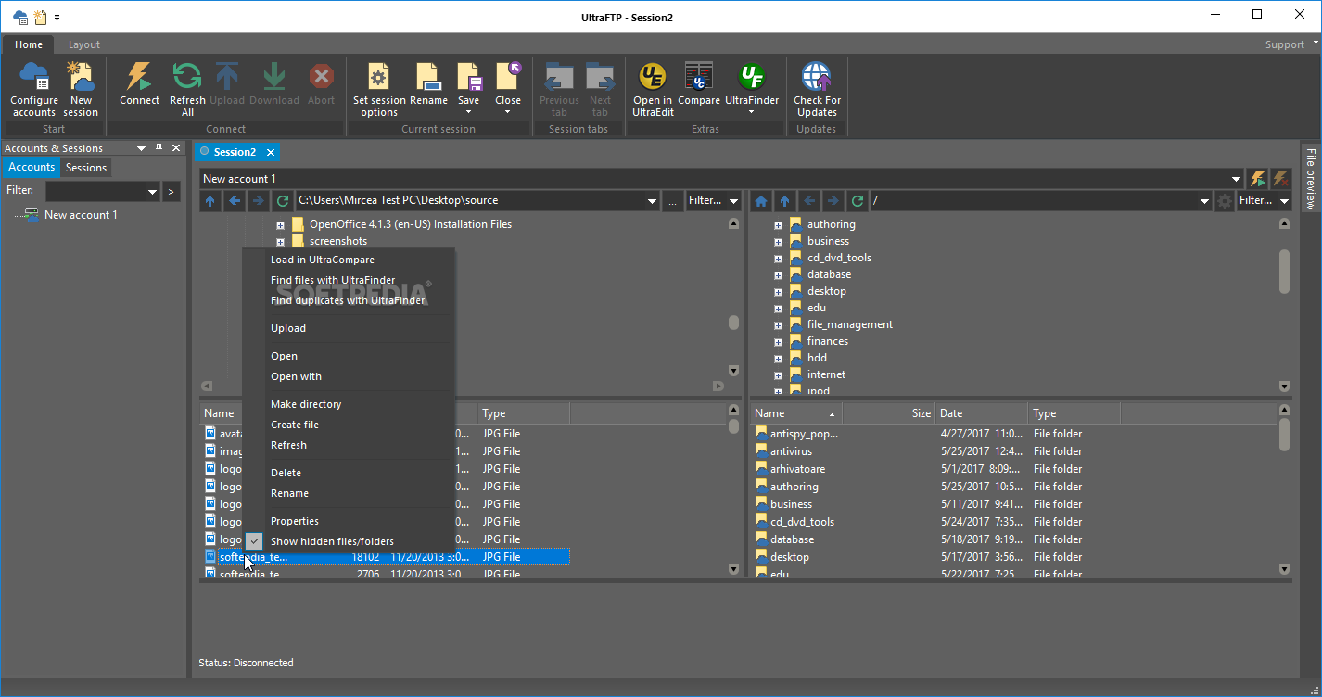This screenshot has height=697, width=1322.
Task: Click the remote pane gear icon
Action: (1225, 200)
